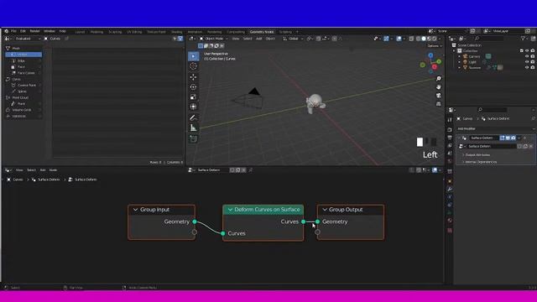537x302 pixels.
Task: Click the red X axis on navigation gizmo
Action: 435,67
